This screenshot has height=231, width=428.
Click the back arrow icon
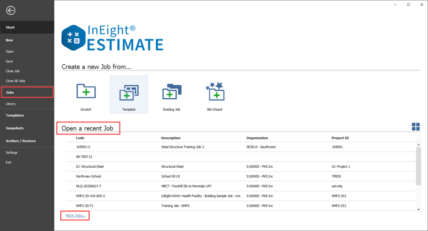pos(11,11)
